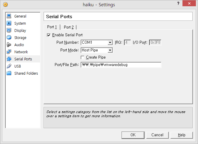This screenshot has height=144, width=198.
Task: Click the USB plug icon
Action: pos(9,66)
